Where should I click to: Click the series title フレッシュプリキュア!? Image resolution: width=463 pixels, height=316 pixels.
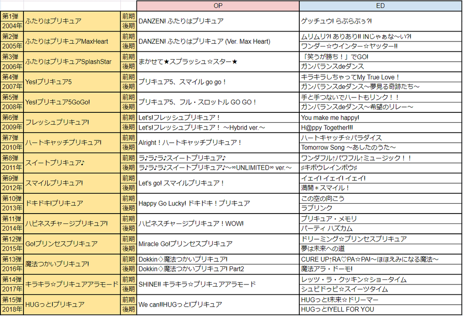point(72,123)
